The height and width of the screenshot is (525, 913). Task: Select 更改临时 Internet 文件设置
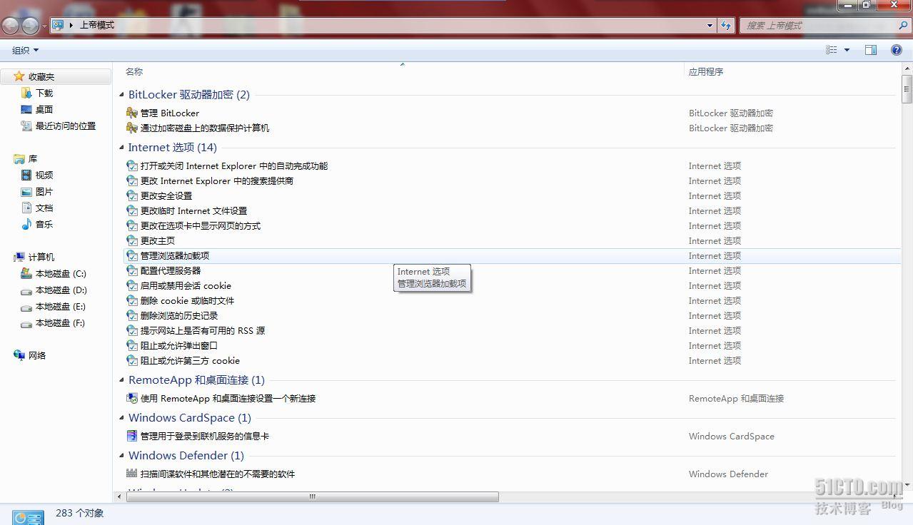(193, 210)
